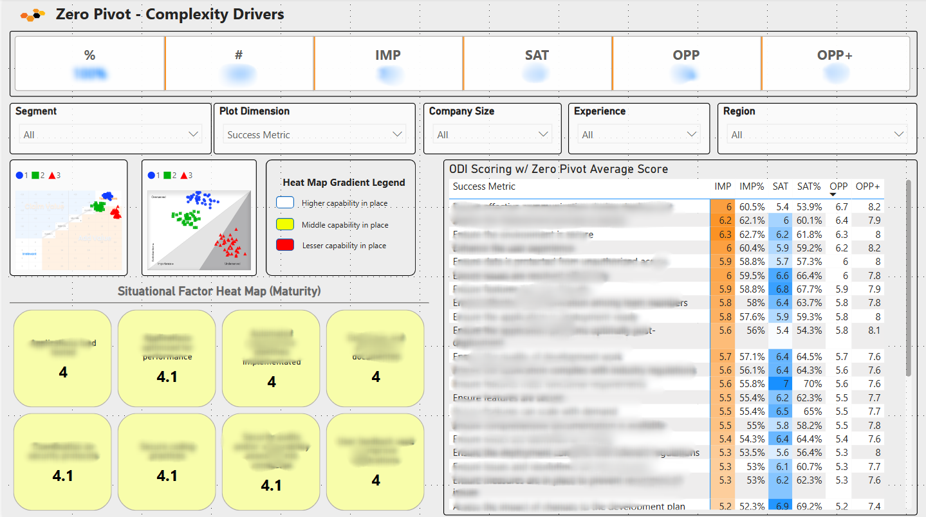Click the OPP cell showing 6.7
Viewport: 926px width, 517px height.
tap(839, 207)
